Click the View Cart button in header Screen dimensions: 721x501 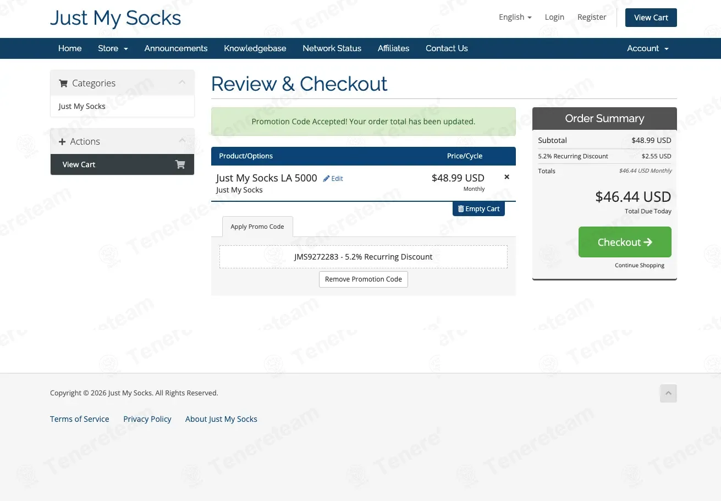pyautogui.click(x=651, y=18)
